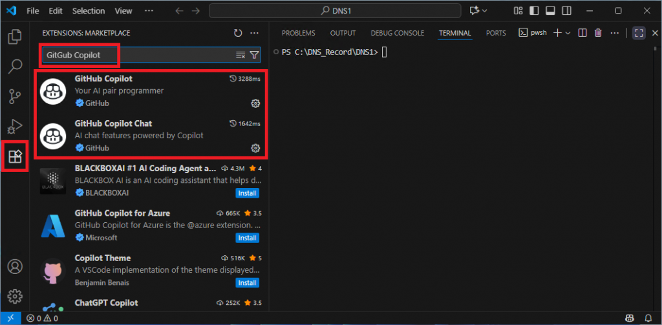Open the View menu
Screen dimensions: 662x325
pos(123,11)
